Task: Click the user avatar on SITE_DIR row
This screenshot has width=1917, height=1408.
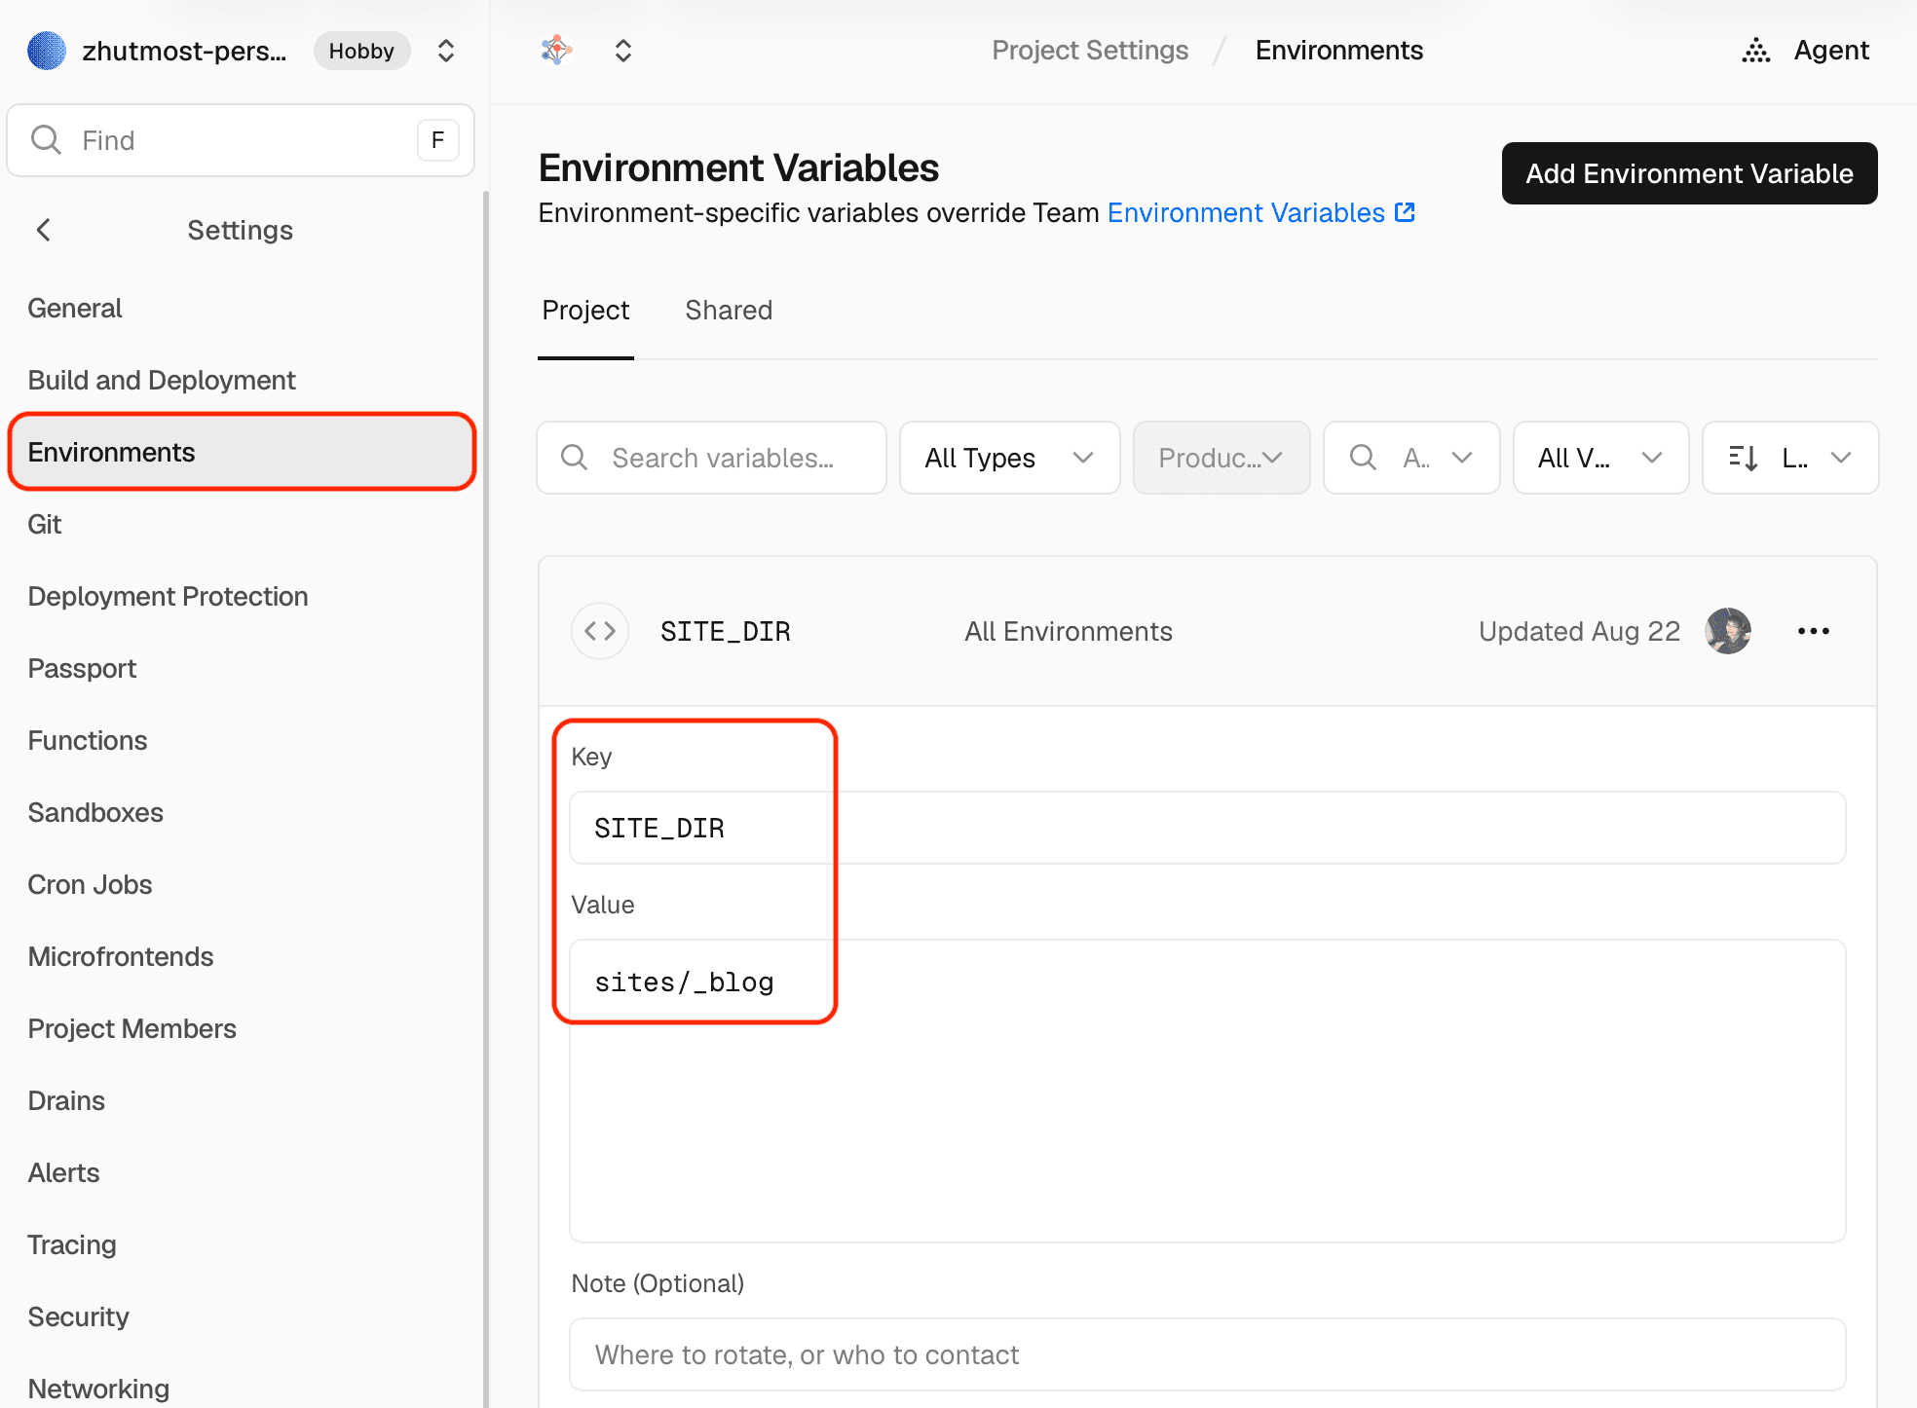Action: [1728, 631]
